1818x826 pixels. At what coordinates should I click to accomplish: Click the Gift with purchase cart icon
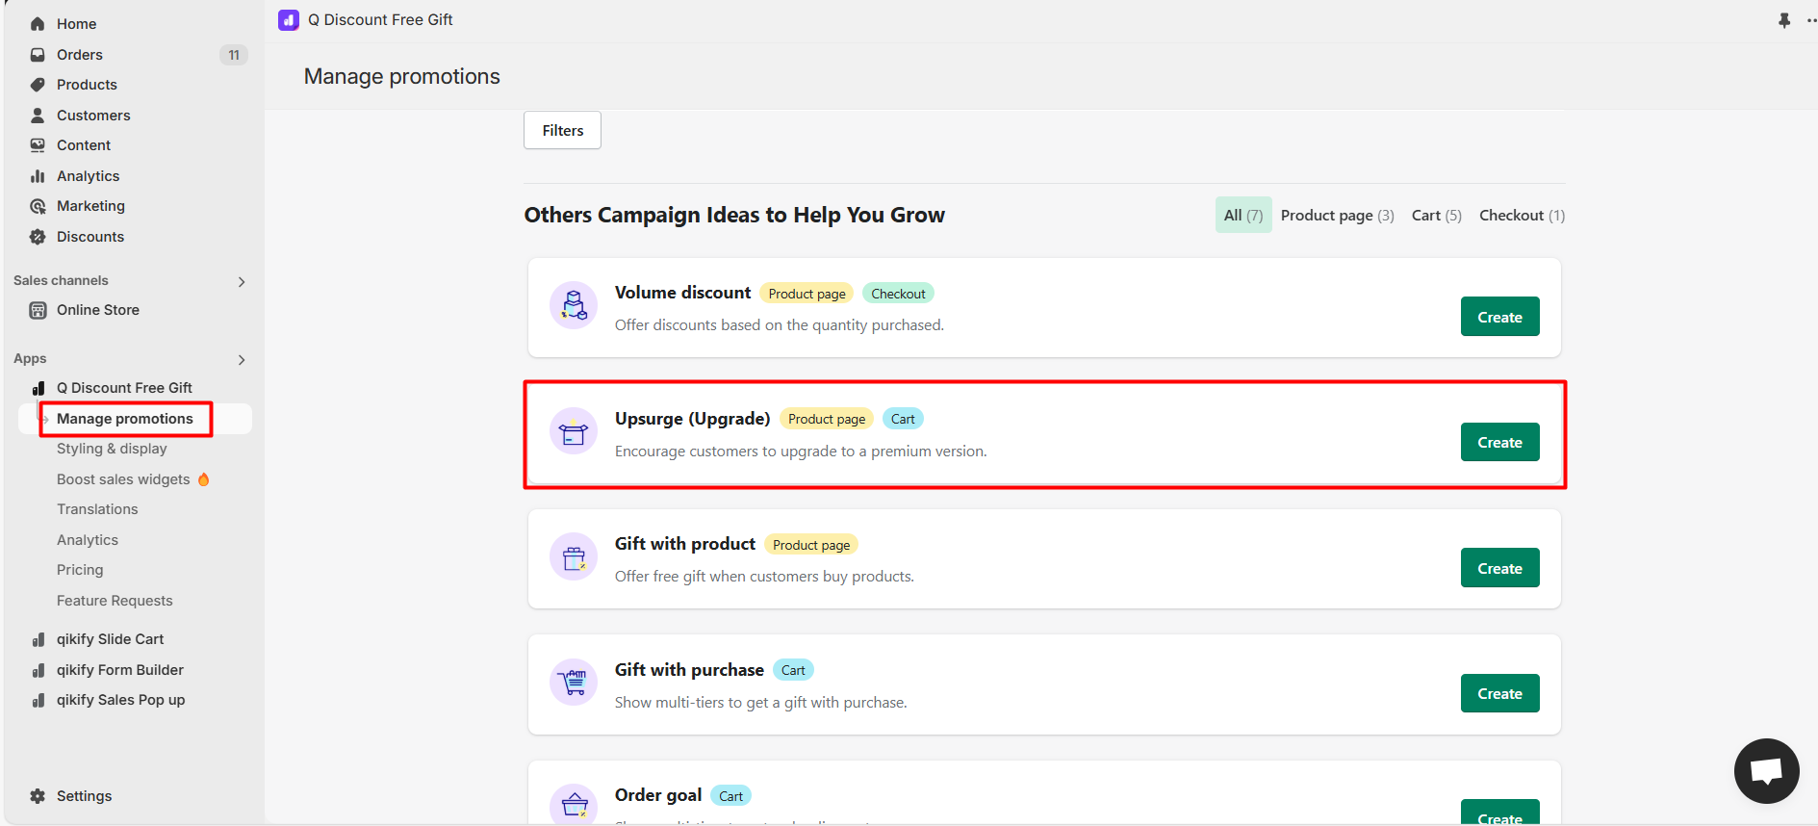(574, 683)
